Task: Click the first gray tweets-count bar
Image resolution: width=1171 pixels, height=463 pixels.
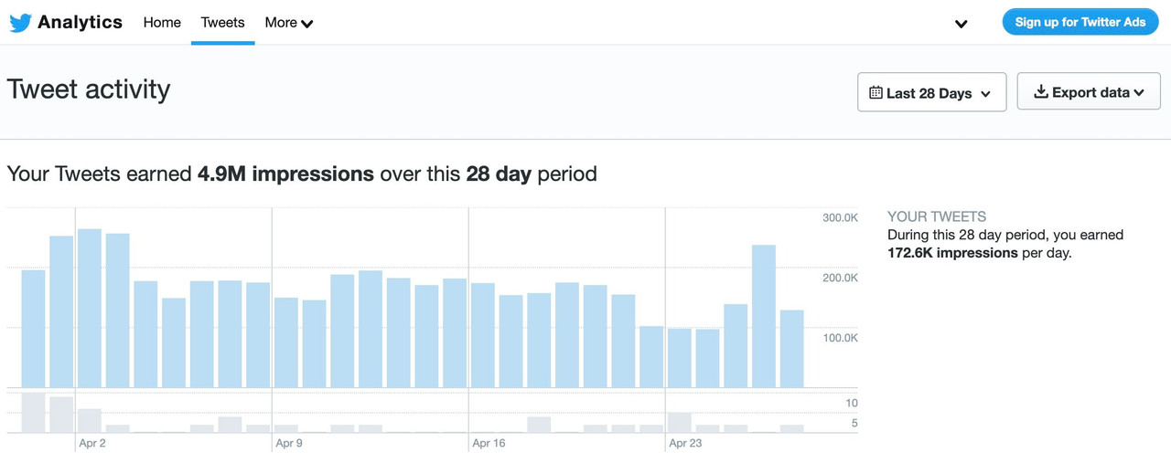Action: point(34,412)
